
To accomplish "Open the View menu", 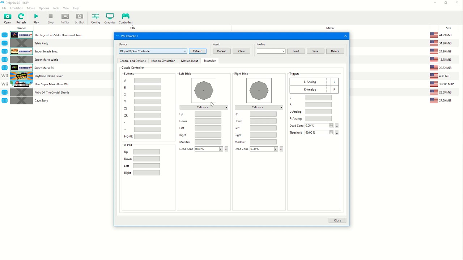I will pyautogui.click(x=66, y=8).
